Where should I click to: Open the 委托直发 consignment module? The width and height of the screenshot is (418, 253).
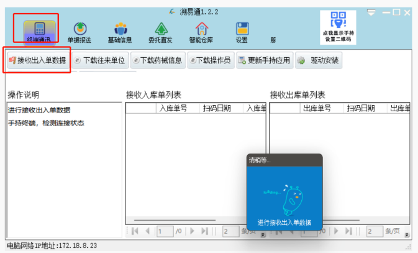[161, 31]
